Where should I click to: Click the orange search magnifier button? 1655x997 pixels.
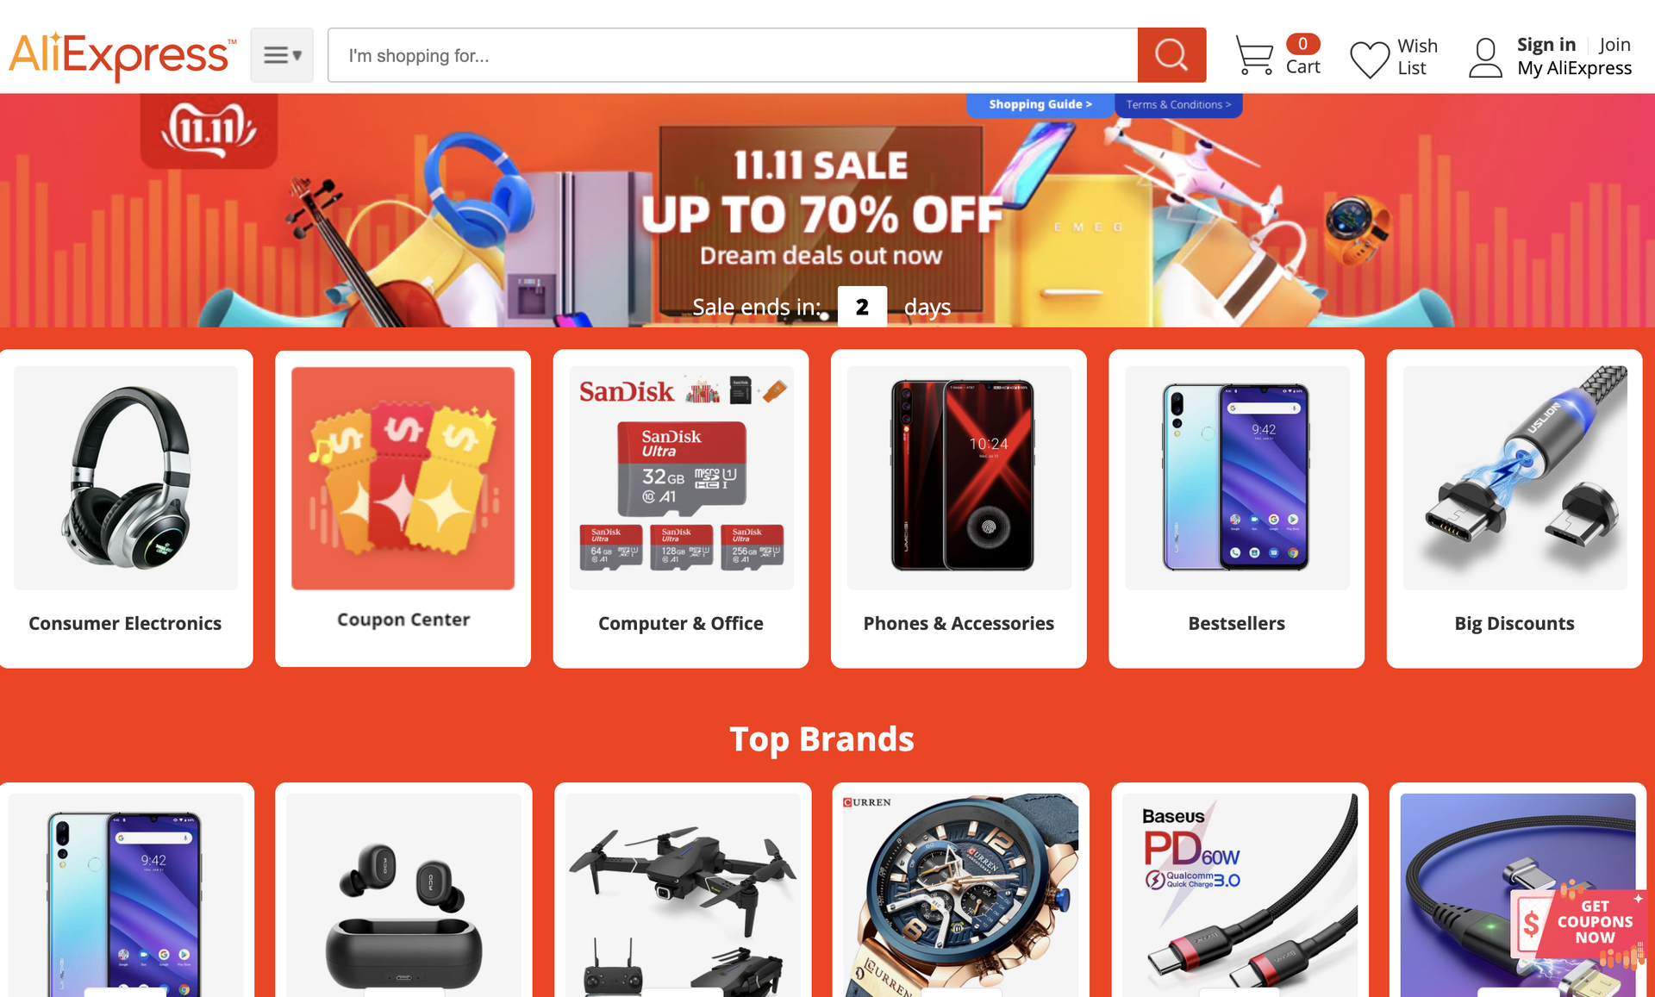point(1171,55)
